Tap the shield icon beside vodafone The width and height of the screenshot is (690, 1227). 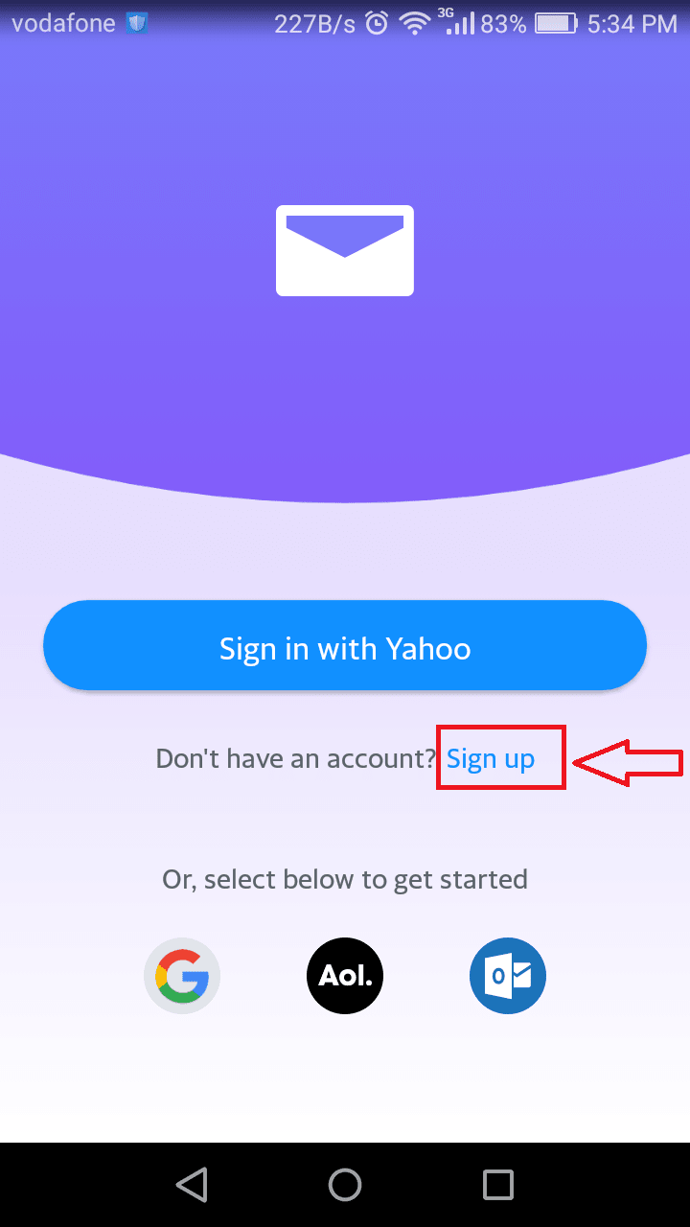point(138,24)
